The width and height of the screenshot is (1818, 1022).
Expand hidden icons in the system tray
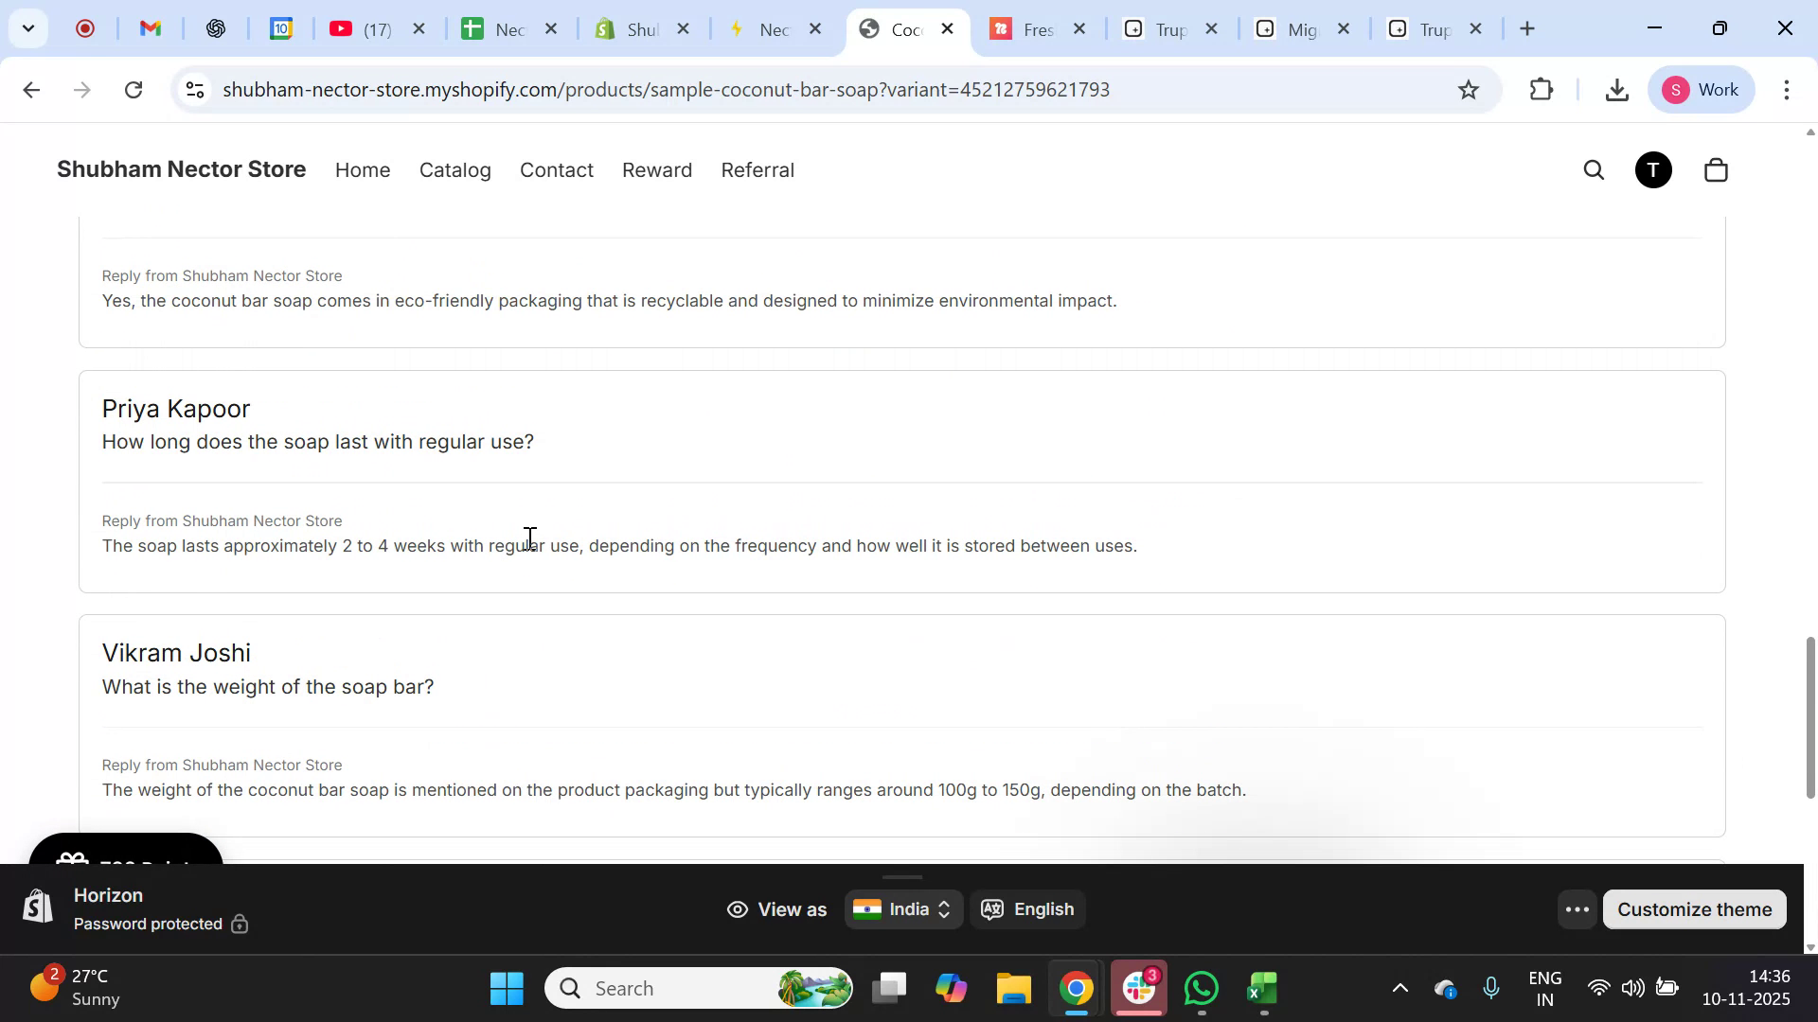tap(1400, 988)
